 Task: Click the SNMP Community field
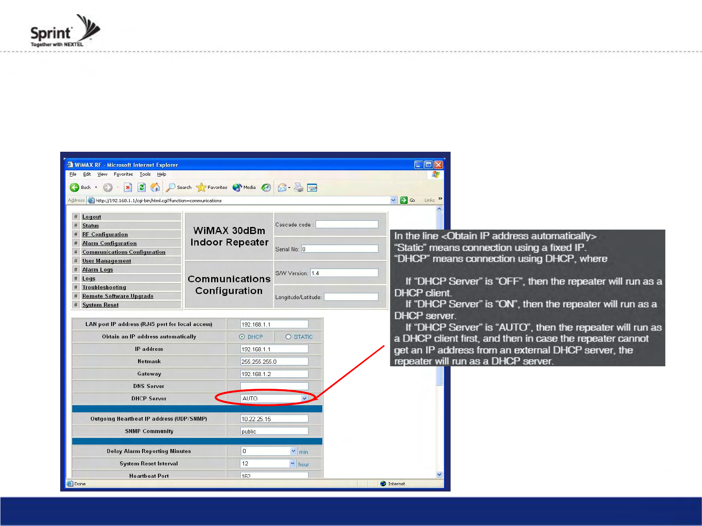click(274, 431)
